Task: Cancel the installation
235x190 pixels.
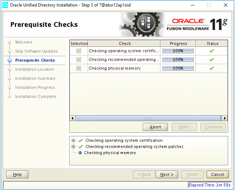Action: tap(218, 174)
